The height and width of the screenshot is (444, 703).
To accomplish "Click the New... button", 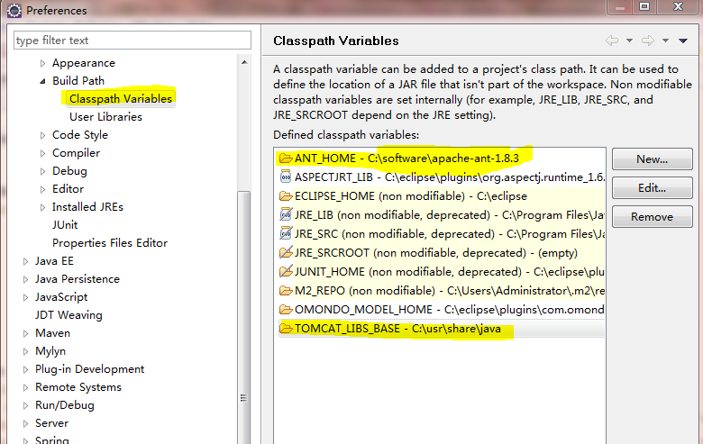I will point(653,159).
